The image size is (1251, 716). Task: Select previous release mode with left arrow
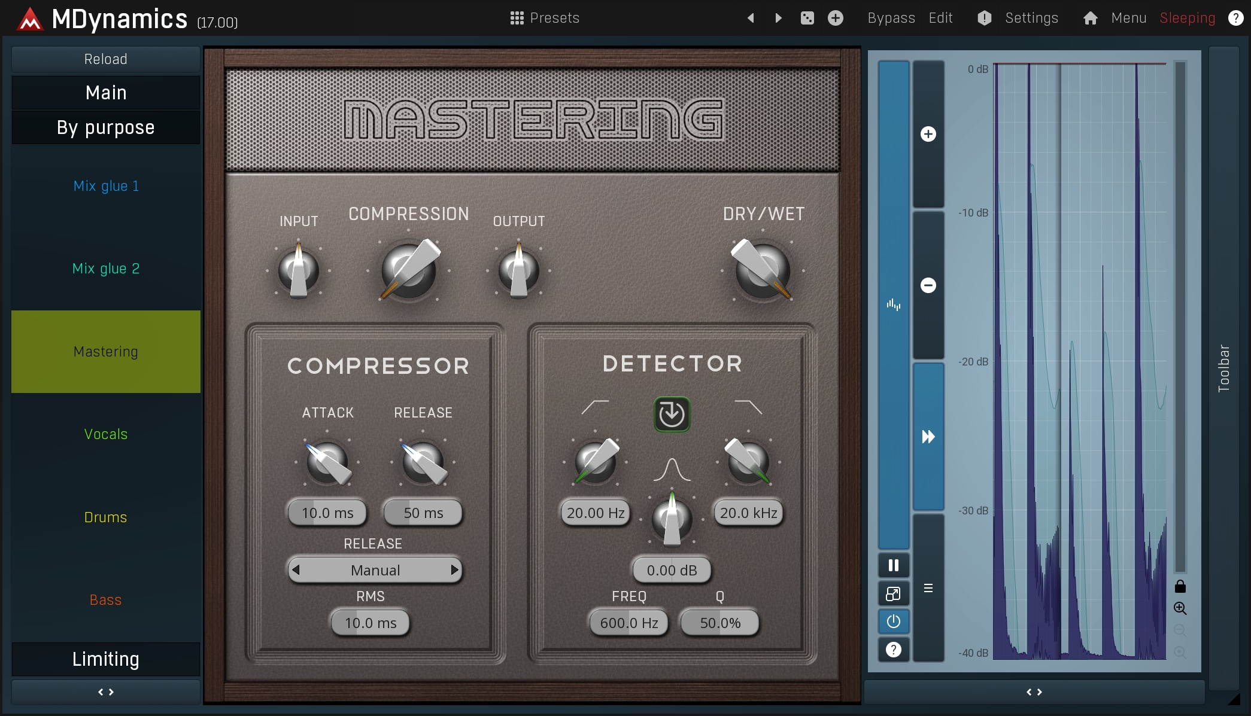(296, 570)
